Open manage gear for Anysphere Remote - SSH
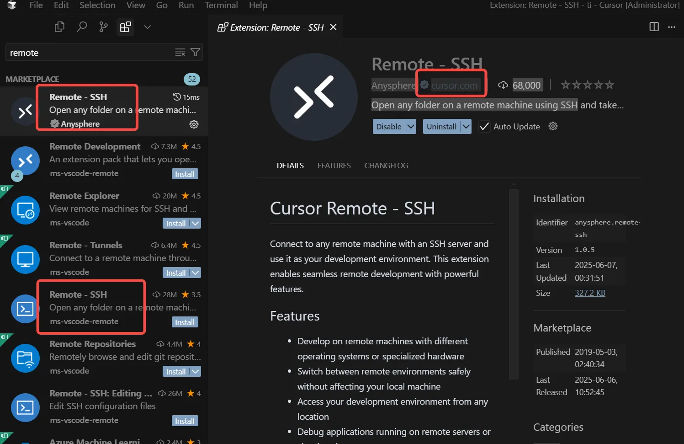 pos(194,124)
